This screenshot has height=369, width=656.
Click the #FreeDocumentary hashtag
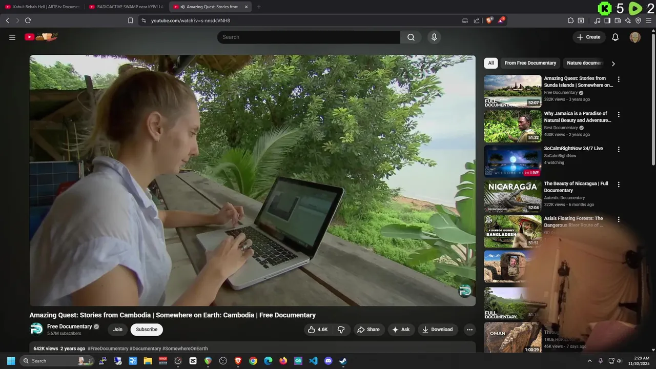coord(108,348)
